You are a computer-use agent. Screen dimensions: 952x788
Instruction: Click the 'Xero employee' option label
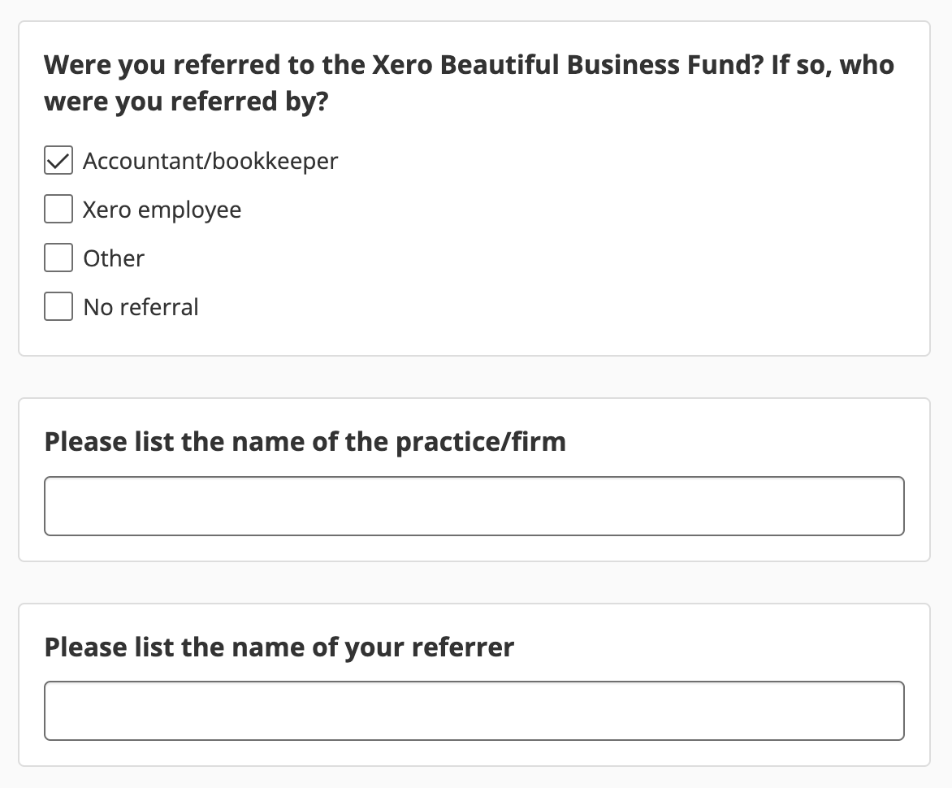(162, 210)
